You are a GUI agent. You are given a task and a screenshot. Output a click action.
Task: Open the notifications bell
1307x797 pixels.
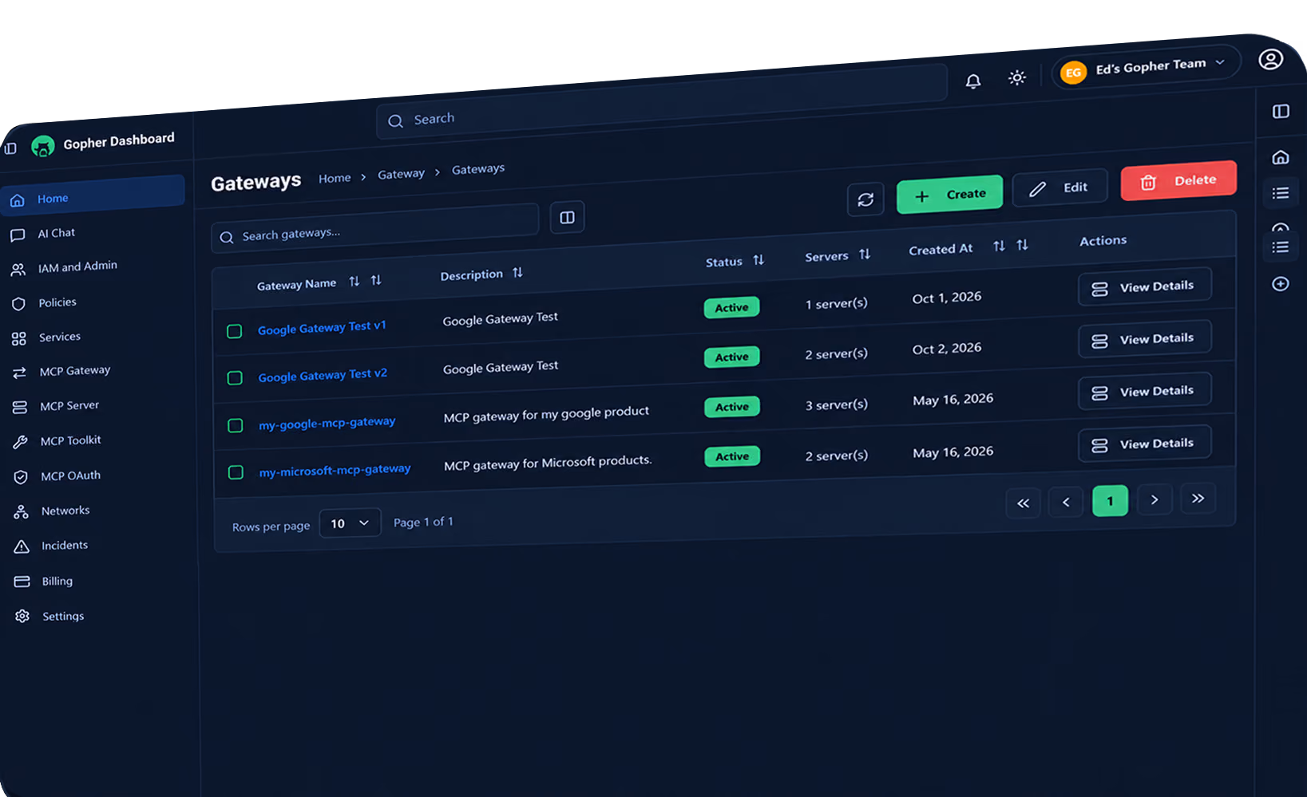click(x=972, y=81)
